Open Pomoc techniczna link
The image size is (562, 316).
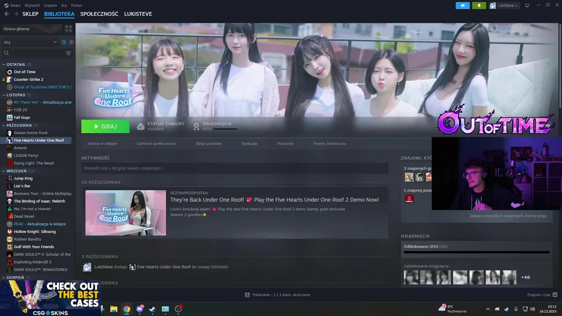click(329, 144)
